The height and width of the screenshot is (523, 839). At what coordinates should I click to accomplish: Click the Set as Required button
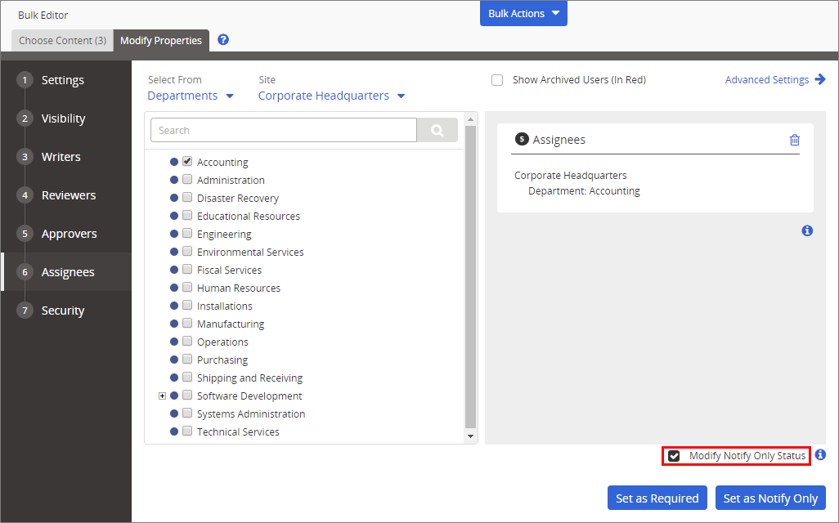[657, 498]
